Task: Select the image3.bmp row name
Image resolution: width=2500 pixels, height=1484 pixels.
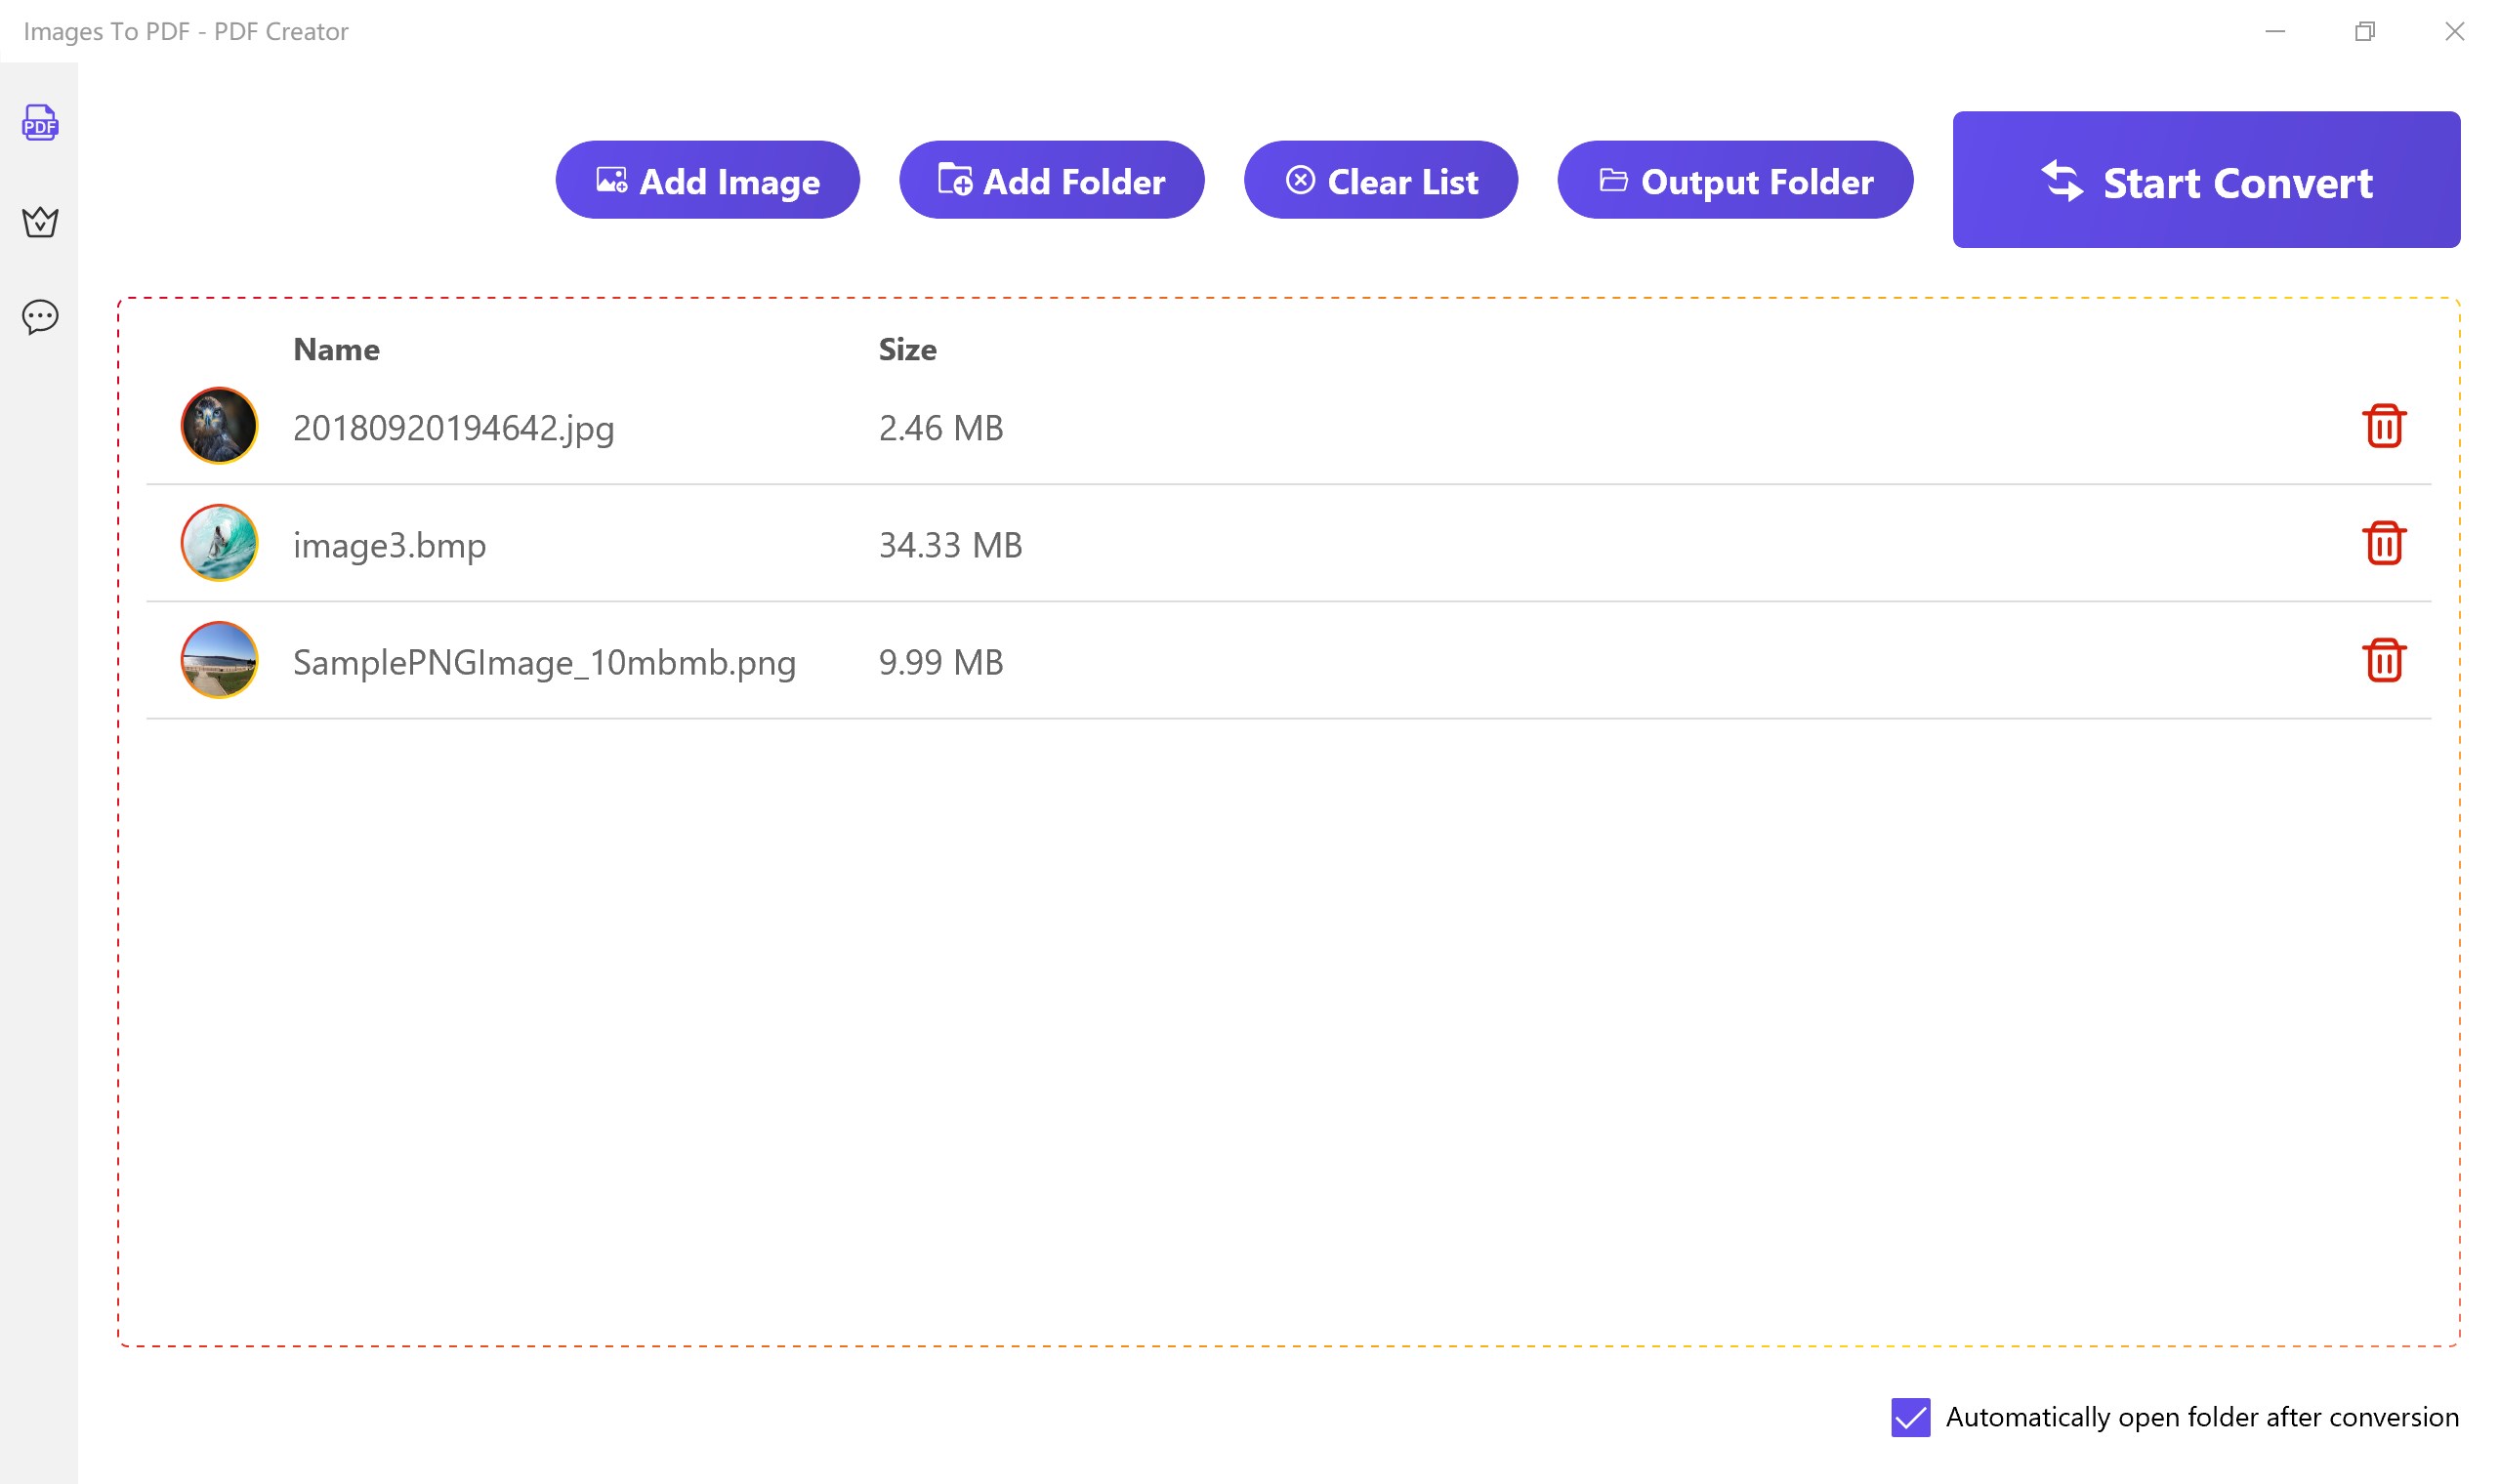Action: pos(389,545)
